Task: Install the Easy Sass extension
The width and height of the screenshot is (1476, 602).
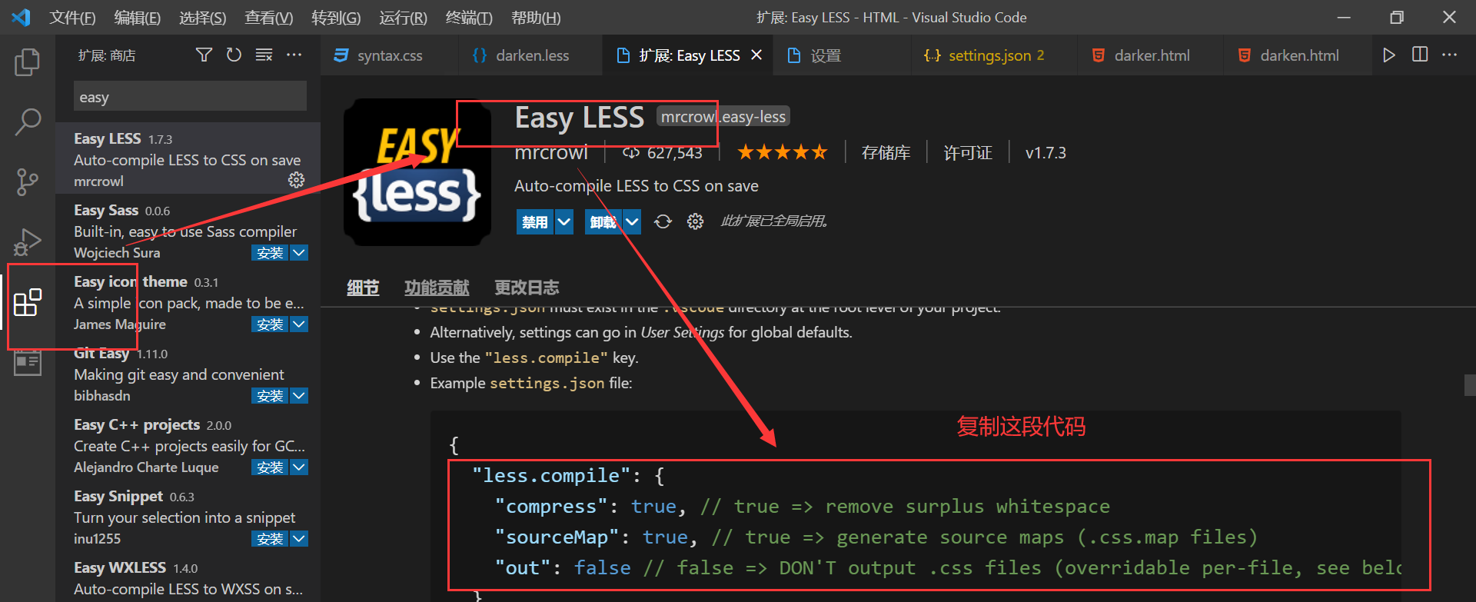Action: point(270,252)
